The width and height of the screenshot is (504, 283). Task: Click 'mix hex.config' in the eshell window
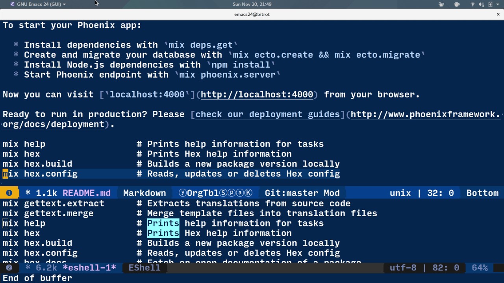[40, 253]
